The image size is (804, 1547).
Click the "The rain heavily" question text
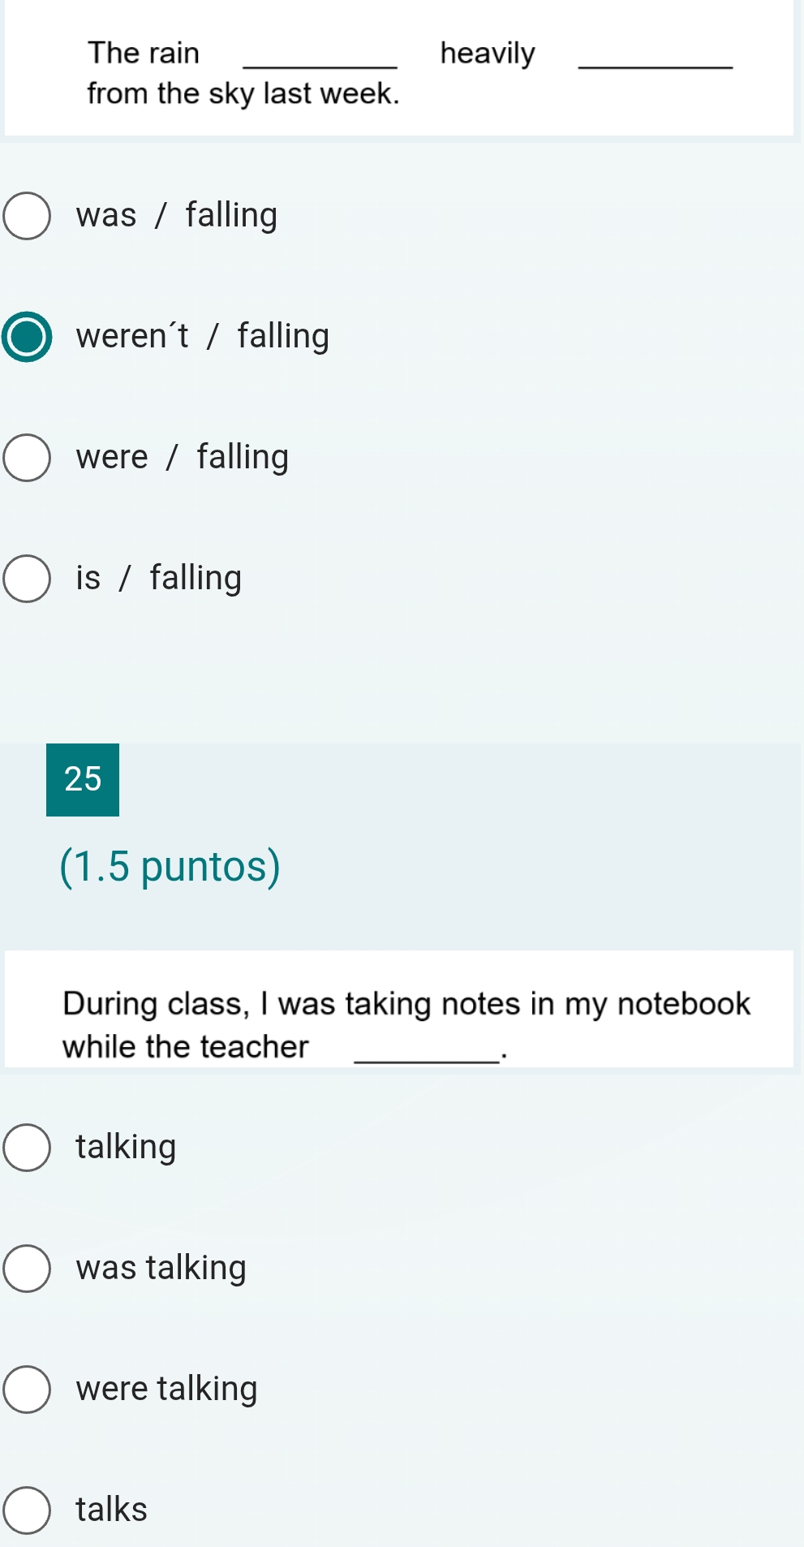click(410, 73)
